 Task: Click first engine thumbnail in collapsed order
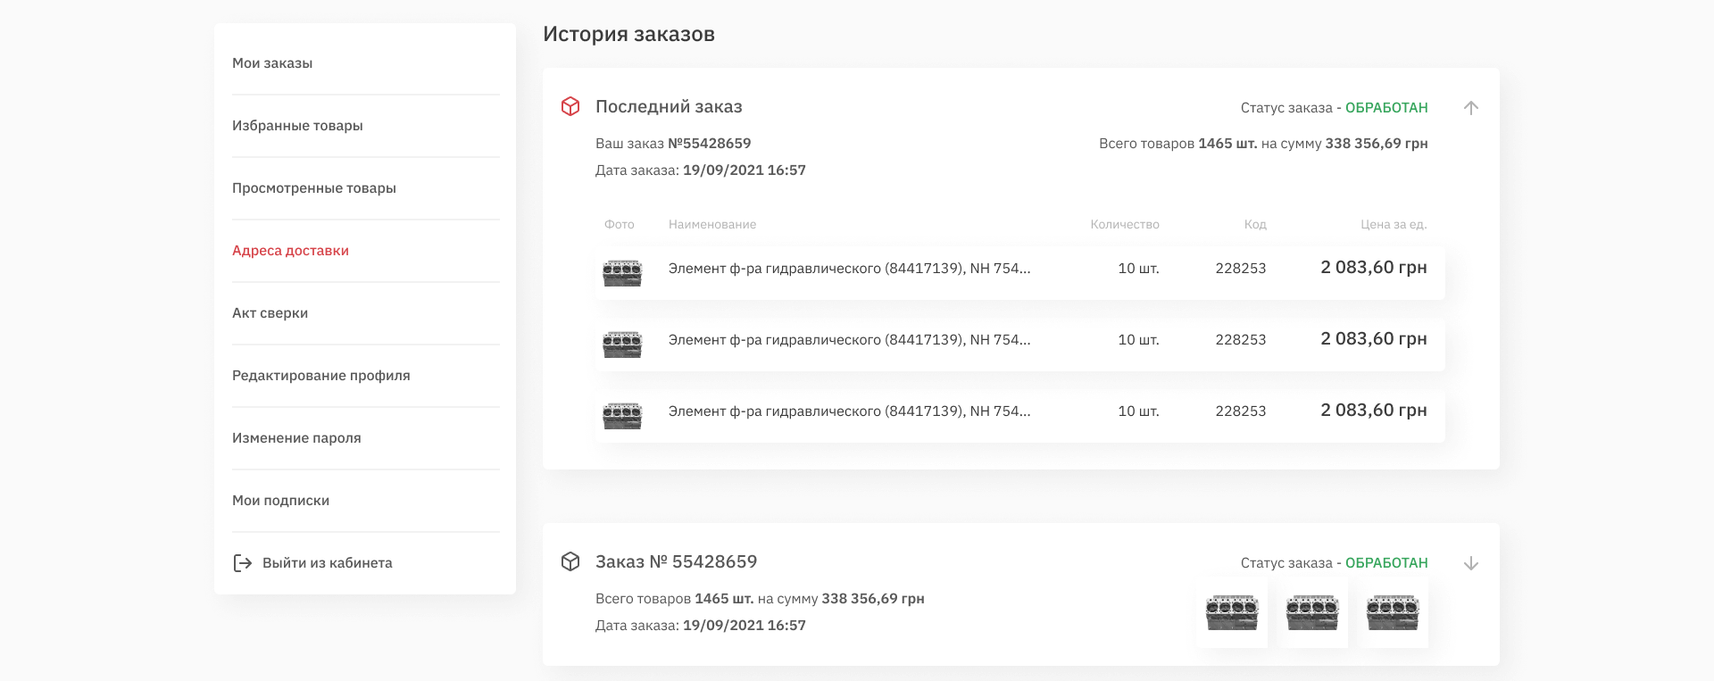point(1232,613)
